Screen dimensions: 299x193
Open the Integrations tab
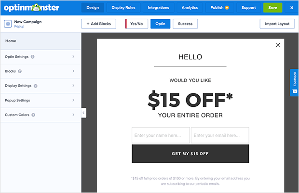(x=159, y=8)
